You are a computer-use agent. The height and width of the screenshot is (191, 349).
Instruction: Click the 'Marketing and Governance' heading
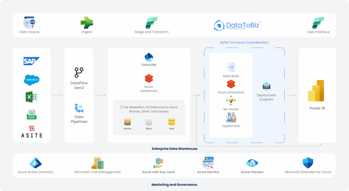[x=174, y=185]
